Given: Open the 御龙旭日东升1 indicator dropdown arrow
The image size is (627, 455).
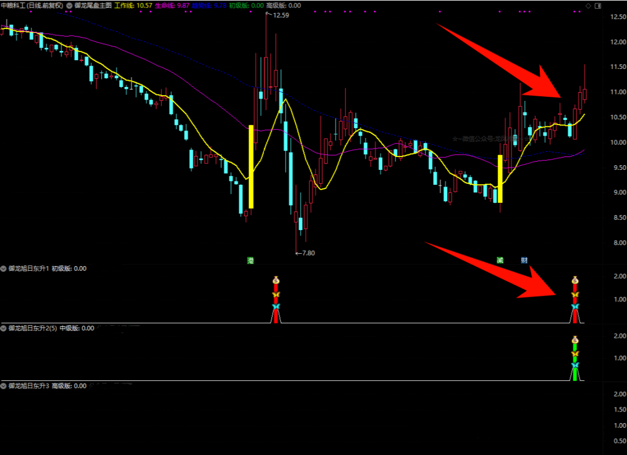Looking at the screenshot, I should (4, 268).
